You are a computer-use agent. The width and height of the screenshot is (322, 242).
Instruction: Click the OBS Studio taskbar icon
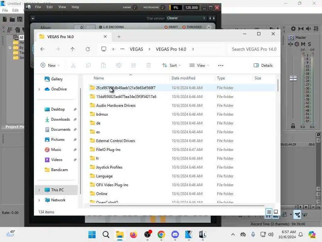click(x=147, y=234)
